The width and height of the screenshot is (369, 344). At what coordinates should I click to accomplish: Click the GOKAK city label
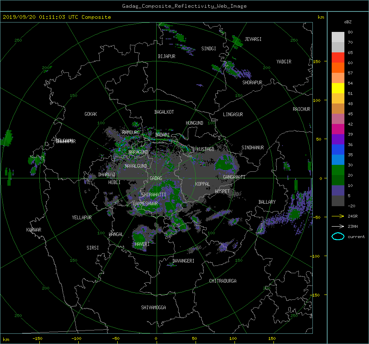(x=91, y=114)
